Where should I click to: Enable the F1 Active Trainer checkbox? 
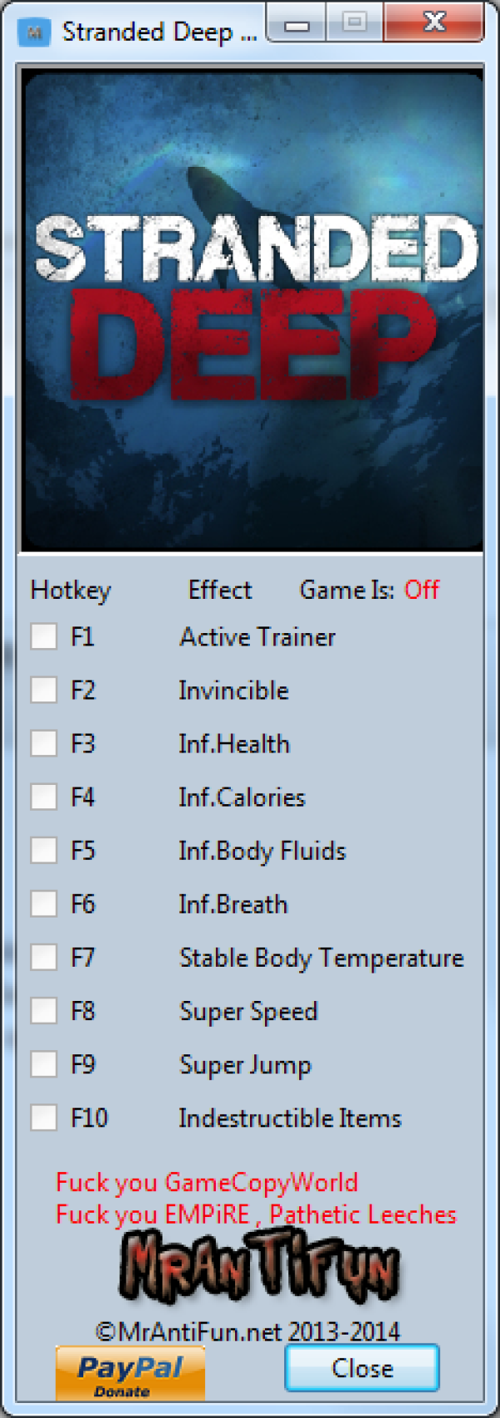click(x=43, y=636)
